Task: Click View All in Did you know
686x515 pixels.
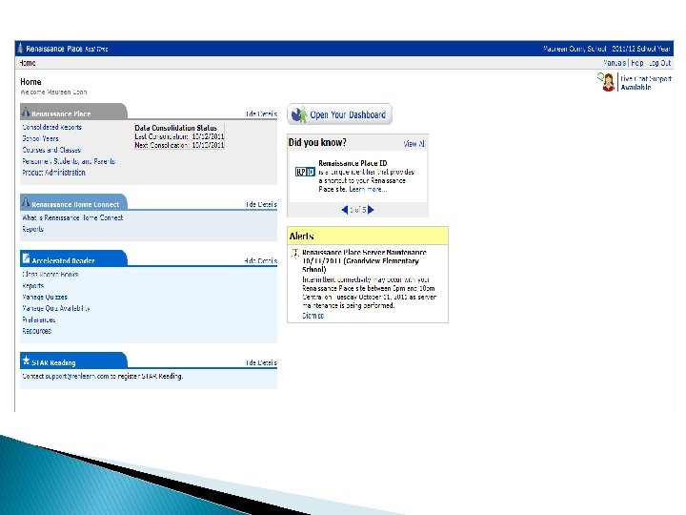Action: (x=414, y=144)
